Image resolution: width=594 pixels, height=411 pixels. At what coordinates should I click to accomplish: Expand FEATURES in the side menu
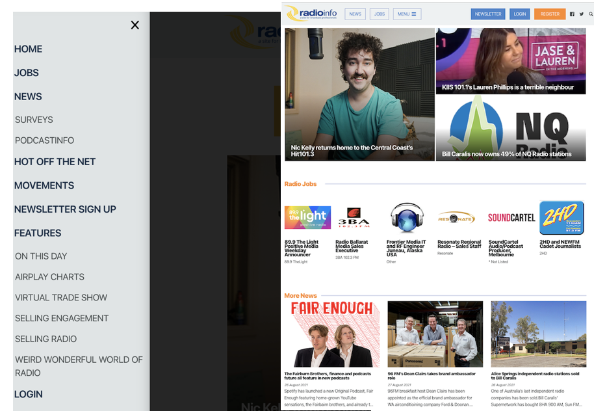coord(38,233)
